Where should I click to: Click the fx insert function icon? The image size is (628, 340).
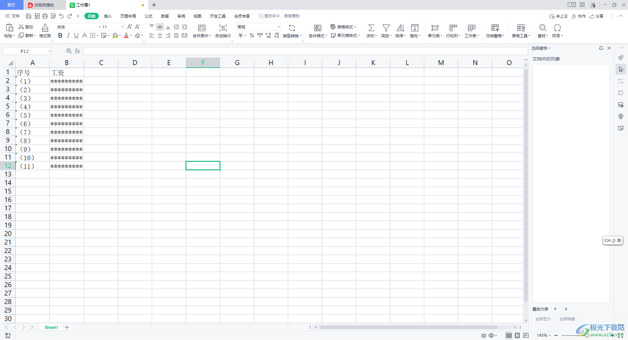[x=78, y=51]
